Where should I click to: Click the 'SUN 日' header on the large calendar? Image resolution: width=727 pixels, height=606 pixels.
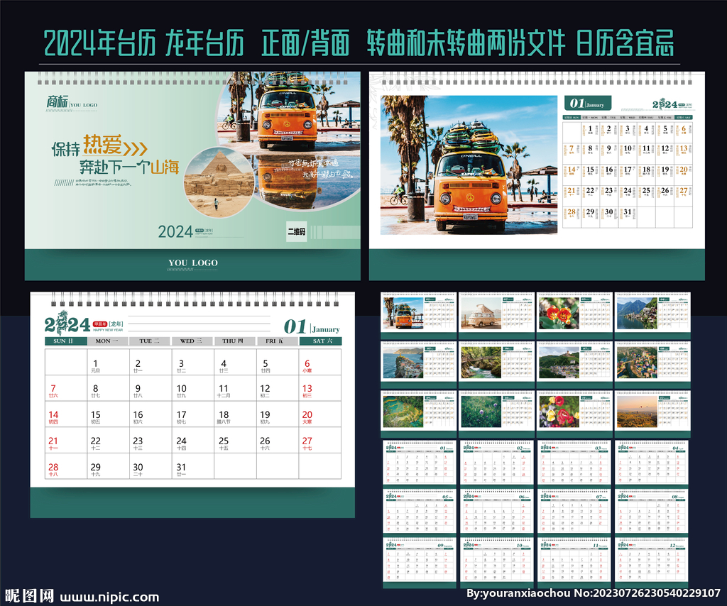65,341
